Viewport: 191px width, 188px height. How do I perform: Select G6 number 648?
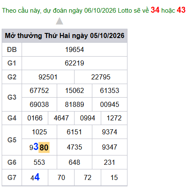coord(74,162)
